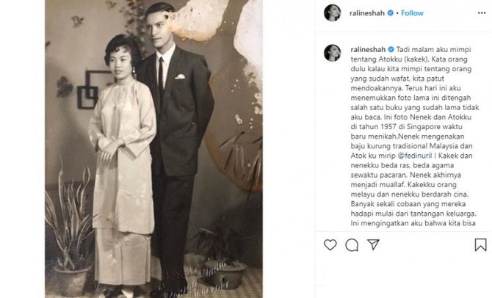Open the ralineshah username in the caption
Image resolution: width=492 pixels, height=298 pixels.
coord(368,49)
